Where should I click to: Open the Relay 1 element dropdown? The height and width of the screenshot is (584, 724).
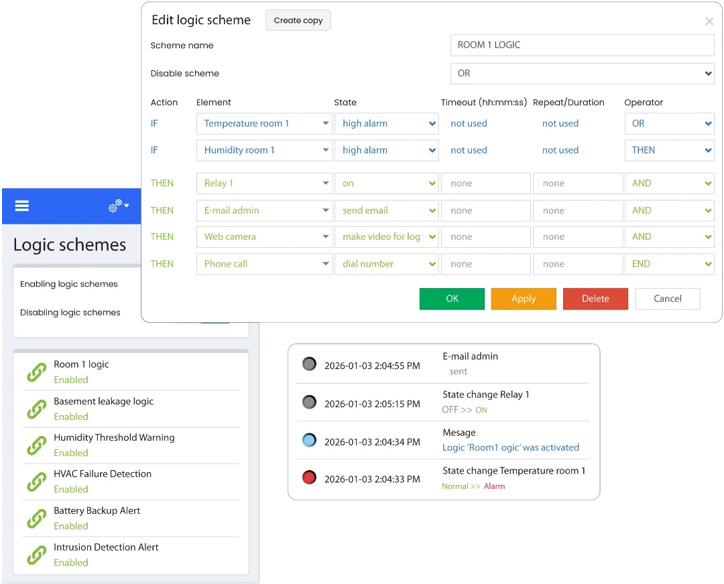[265, 184]
